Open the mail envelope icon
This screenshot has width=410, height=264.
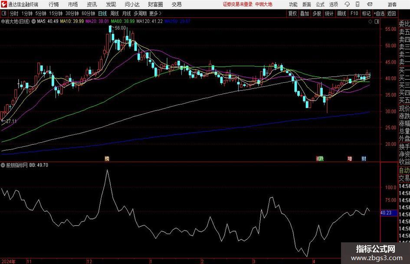[x=370, y=4]
